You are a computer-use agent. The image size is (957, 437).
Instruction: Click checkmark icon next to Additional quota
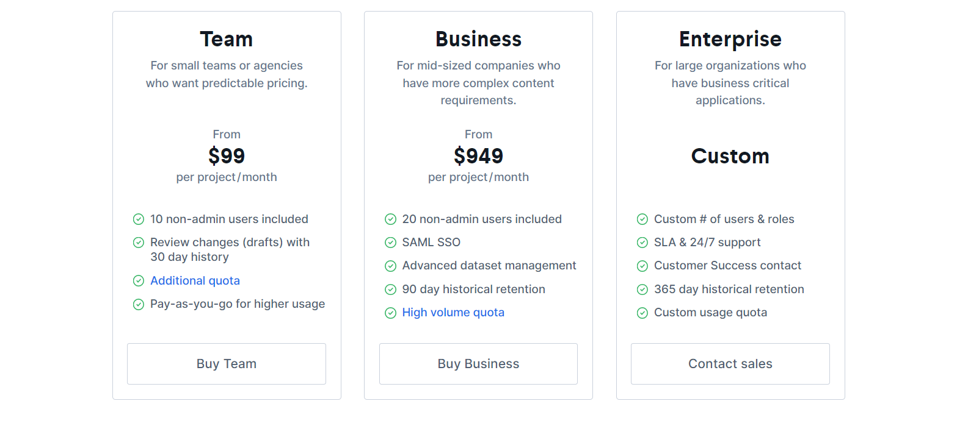tap(139, 281)
